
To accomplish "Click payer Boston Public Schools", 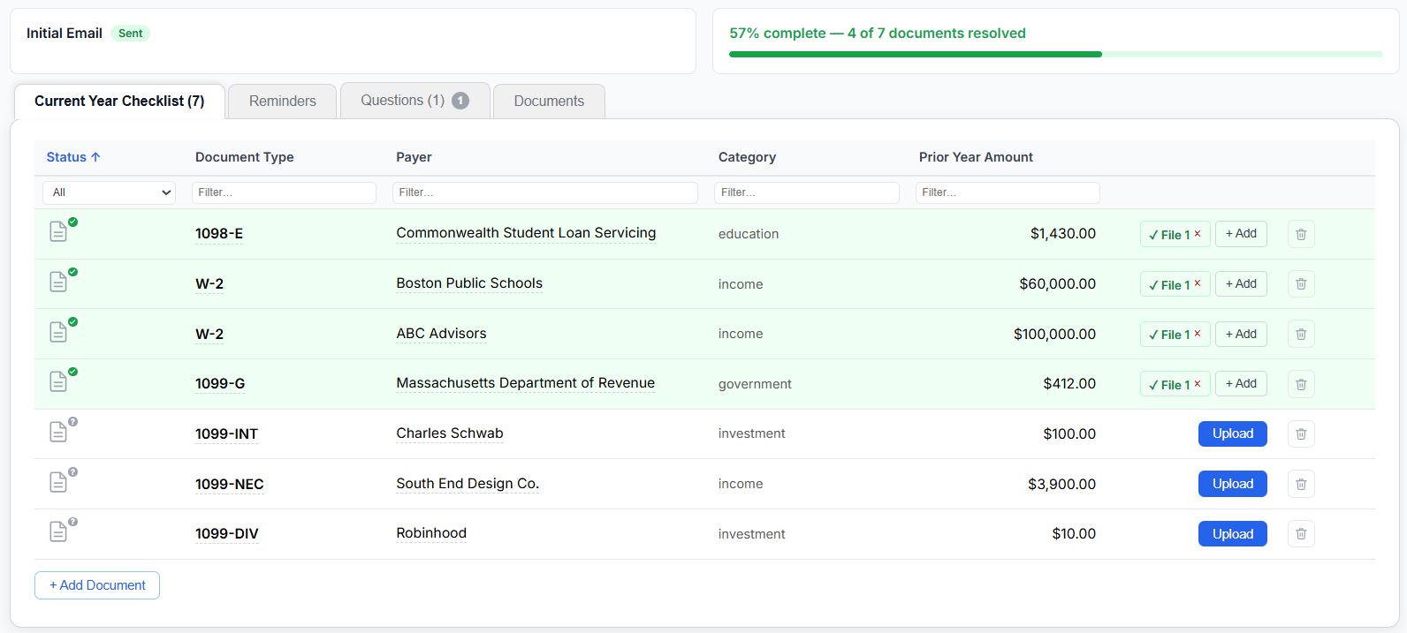I will 469,283.
